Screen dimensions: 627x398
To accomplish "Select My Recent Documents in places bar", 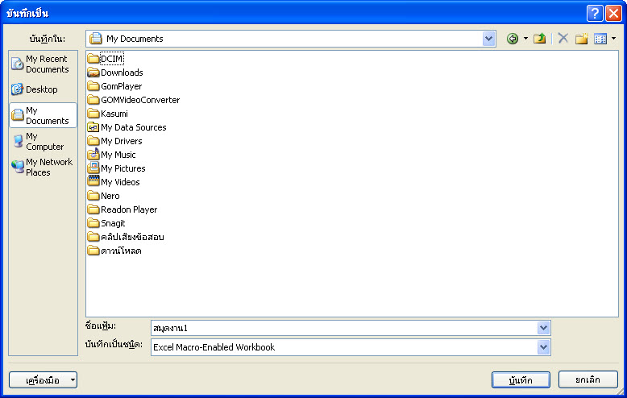I will pos(43,64).
